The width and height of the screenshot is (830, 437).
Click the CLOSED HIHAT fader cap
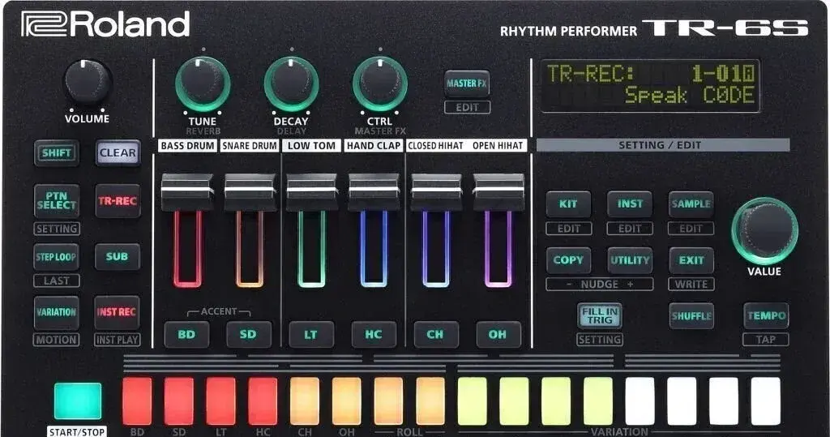(436, 192)
